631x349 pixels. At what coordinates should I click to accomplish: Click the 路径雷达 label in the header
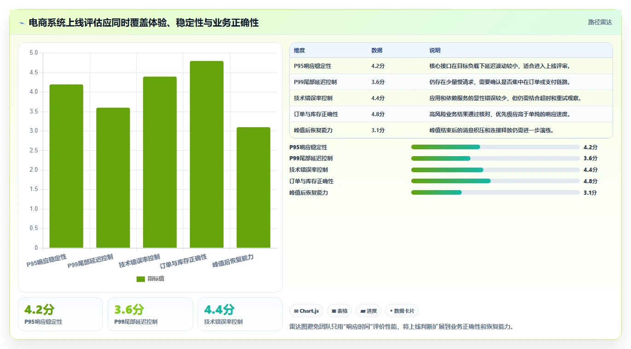click(x=600, y=22)
